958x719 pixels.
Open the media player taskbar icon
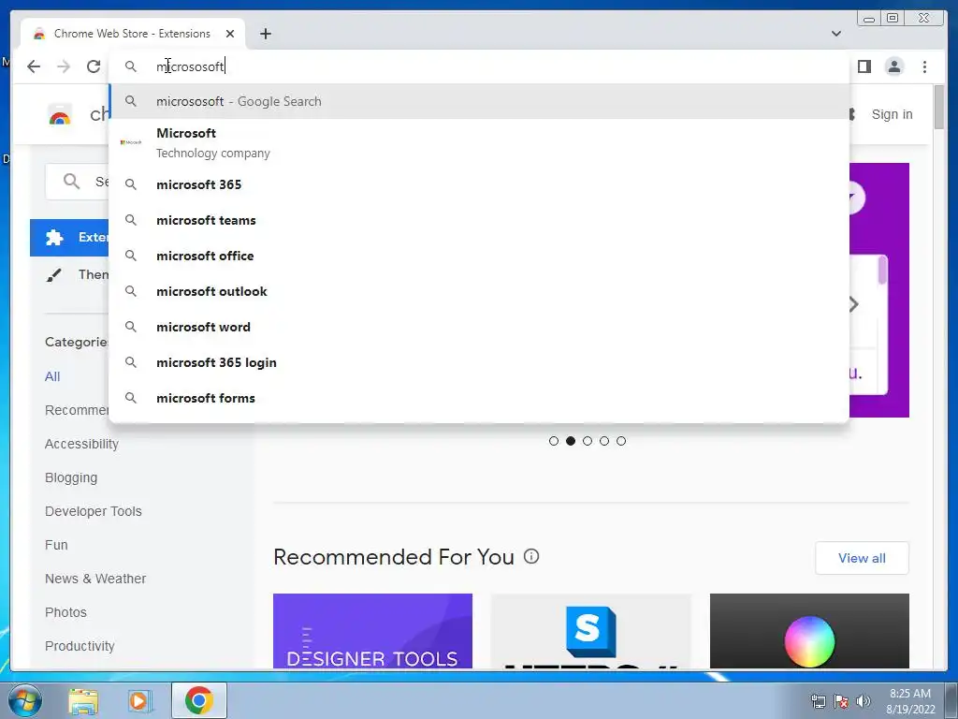coord(140,701)
